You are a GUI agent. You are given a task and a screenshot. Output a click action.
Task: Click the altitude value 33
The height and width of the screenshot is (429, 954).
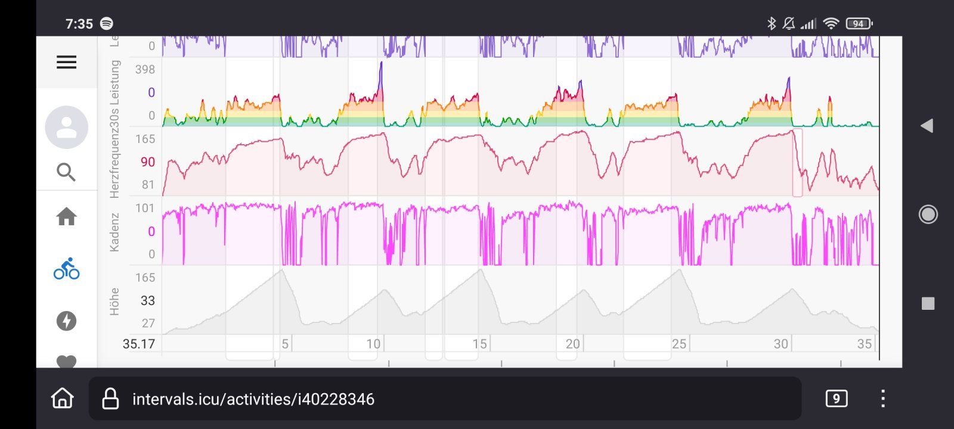(x=148, y=300)
